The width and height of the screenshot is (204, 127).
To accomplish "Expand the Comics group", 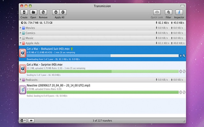I will [21, 33].
